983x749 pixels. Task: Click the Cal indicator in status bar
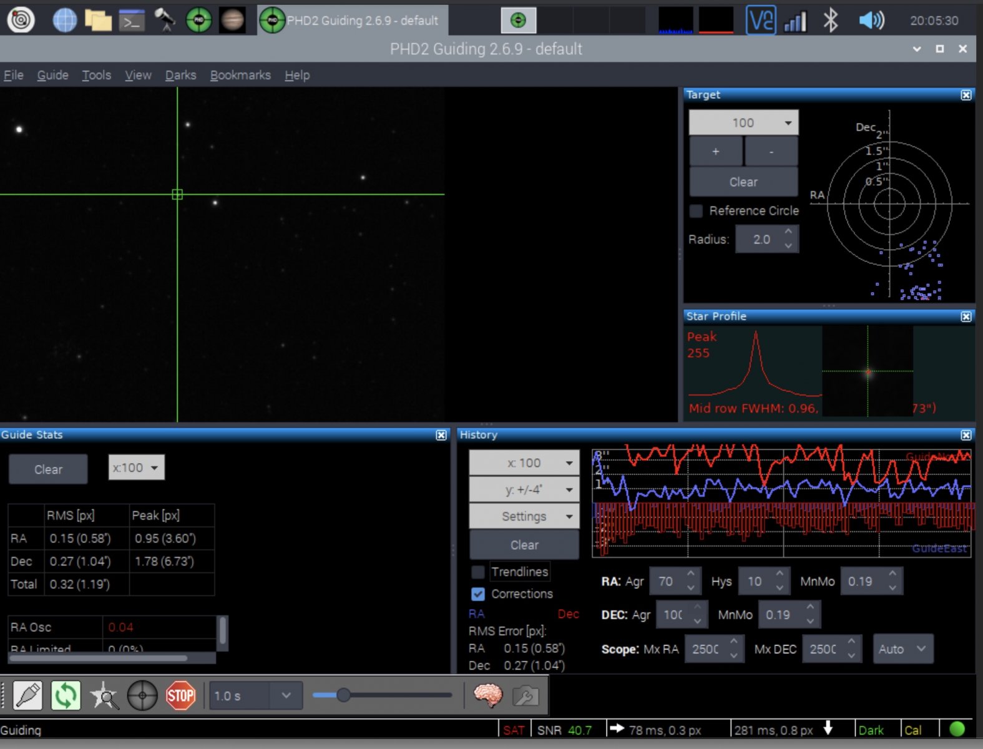click(x=913, y=730)
